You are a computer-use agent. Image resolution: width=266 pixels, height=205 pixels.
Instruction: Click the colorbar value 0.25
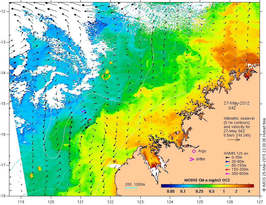click(199, 191)
